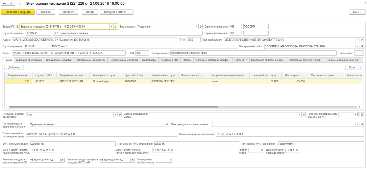This screenshot has height=170, width=367.
Task: Open the top-right Еще menu
Action: coord(357,12)
